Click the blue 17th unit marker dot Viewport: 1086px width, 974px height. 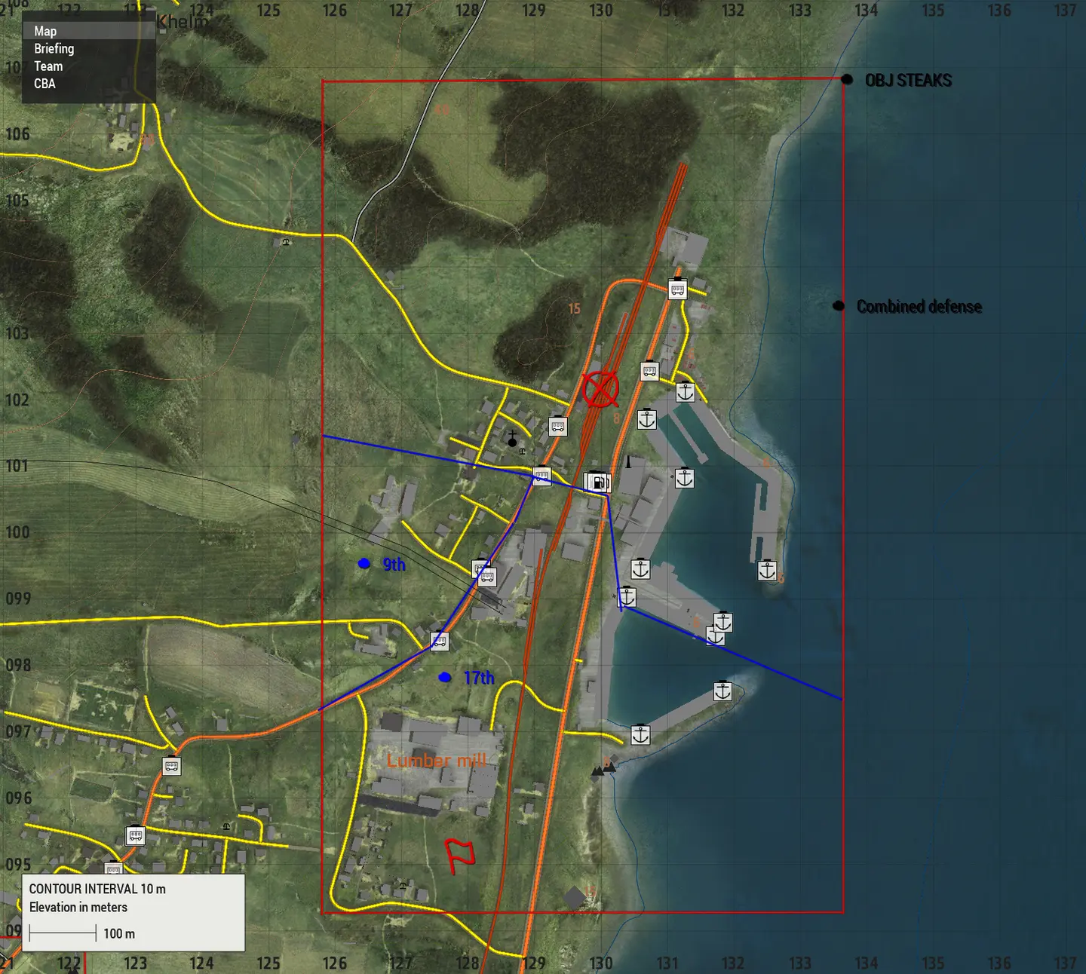445,678
